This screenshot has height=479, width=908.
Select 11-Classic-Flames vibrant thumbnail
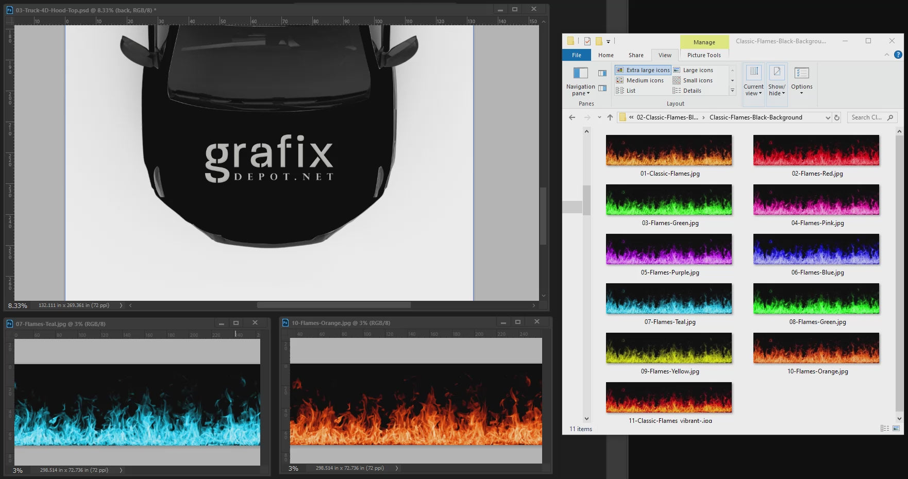(x=669, y=397)
